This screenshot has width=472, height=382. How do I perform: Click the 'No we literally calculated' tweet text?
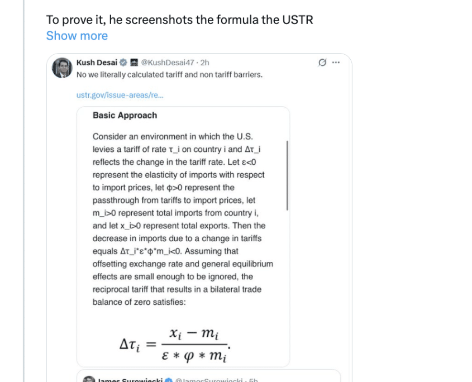pos(169,74)
